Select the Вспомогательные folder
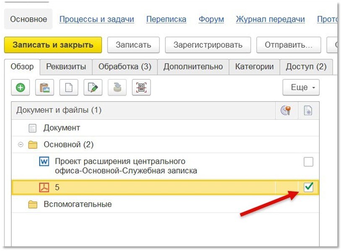The height and width of the screenshot is (251, 342). [77, 204]
